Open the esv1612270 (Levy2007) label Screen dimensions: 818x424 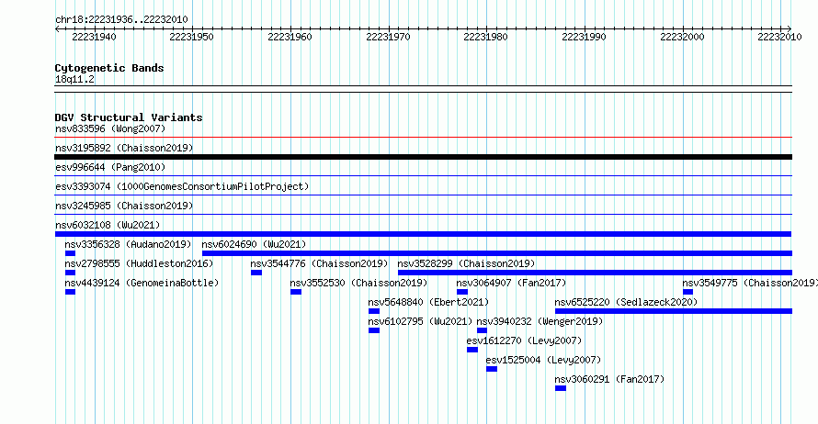coord(524,340)
